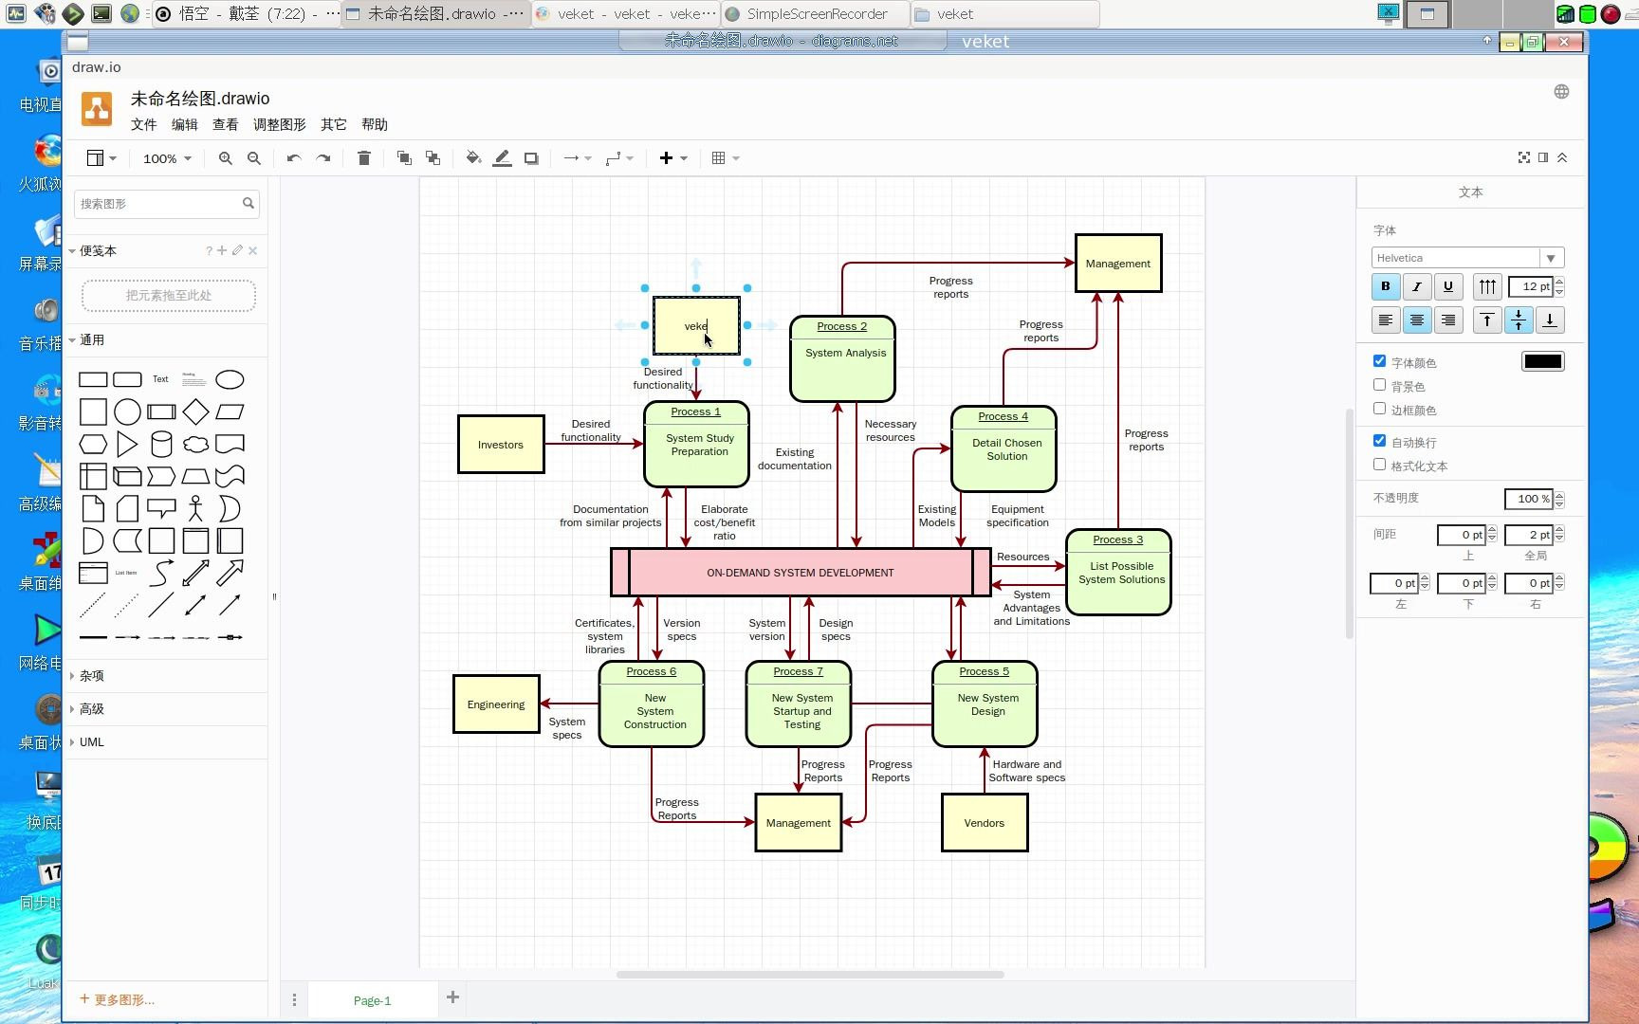
Task: Disable the 自动换行 word wrap checkbox
Action: (x=1379, y=441)
